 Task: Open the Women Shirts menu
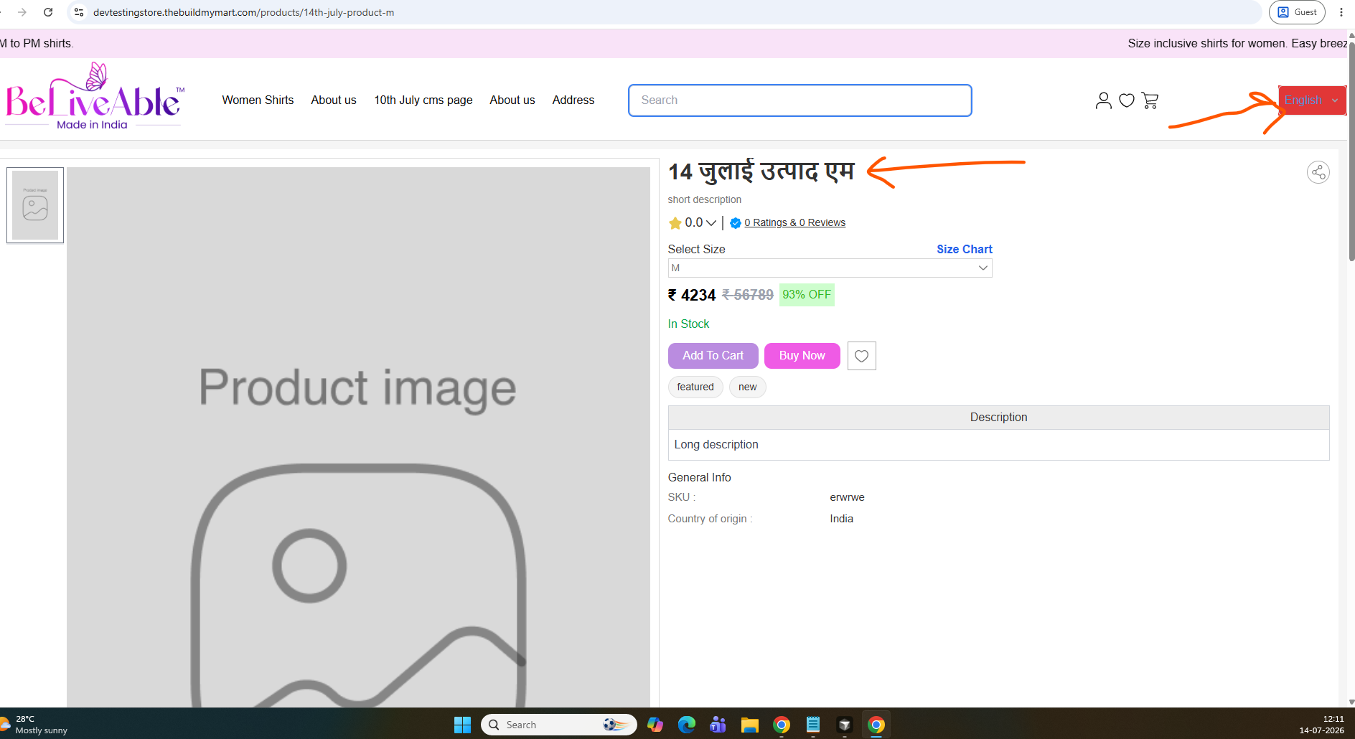[x=258, y=100]
